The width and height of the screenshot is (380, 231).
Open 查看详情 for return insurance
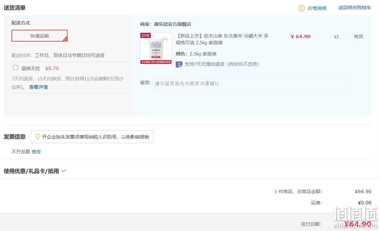point(38,87)
